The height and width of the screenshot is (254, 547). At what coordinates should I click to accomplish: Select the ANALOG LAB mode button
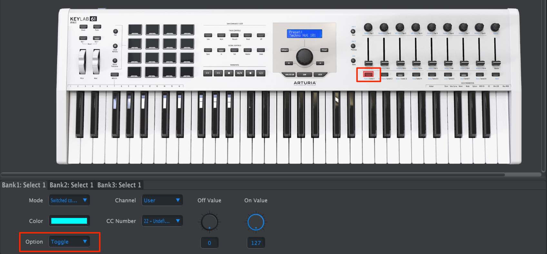[290, 75]
